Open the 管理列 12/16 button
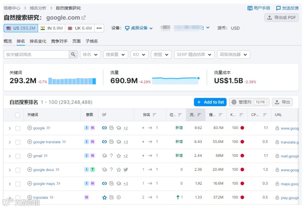The width and height of the screenshot is (304, 208). [249, 102]
